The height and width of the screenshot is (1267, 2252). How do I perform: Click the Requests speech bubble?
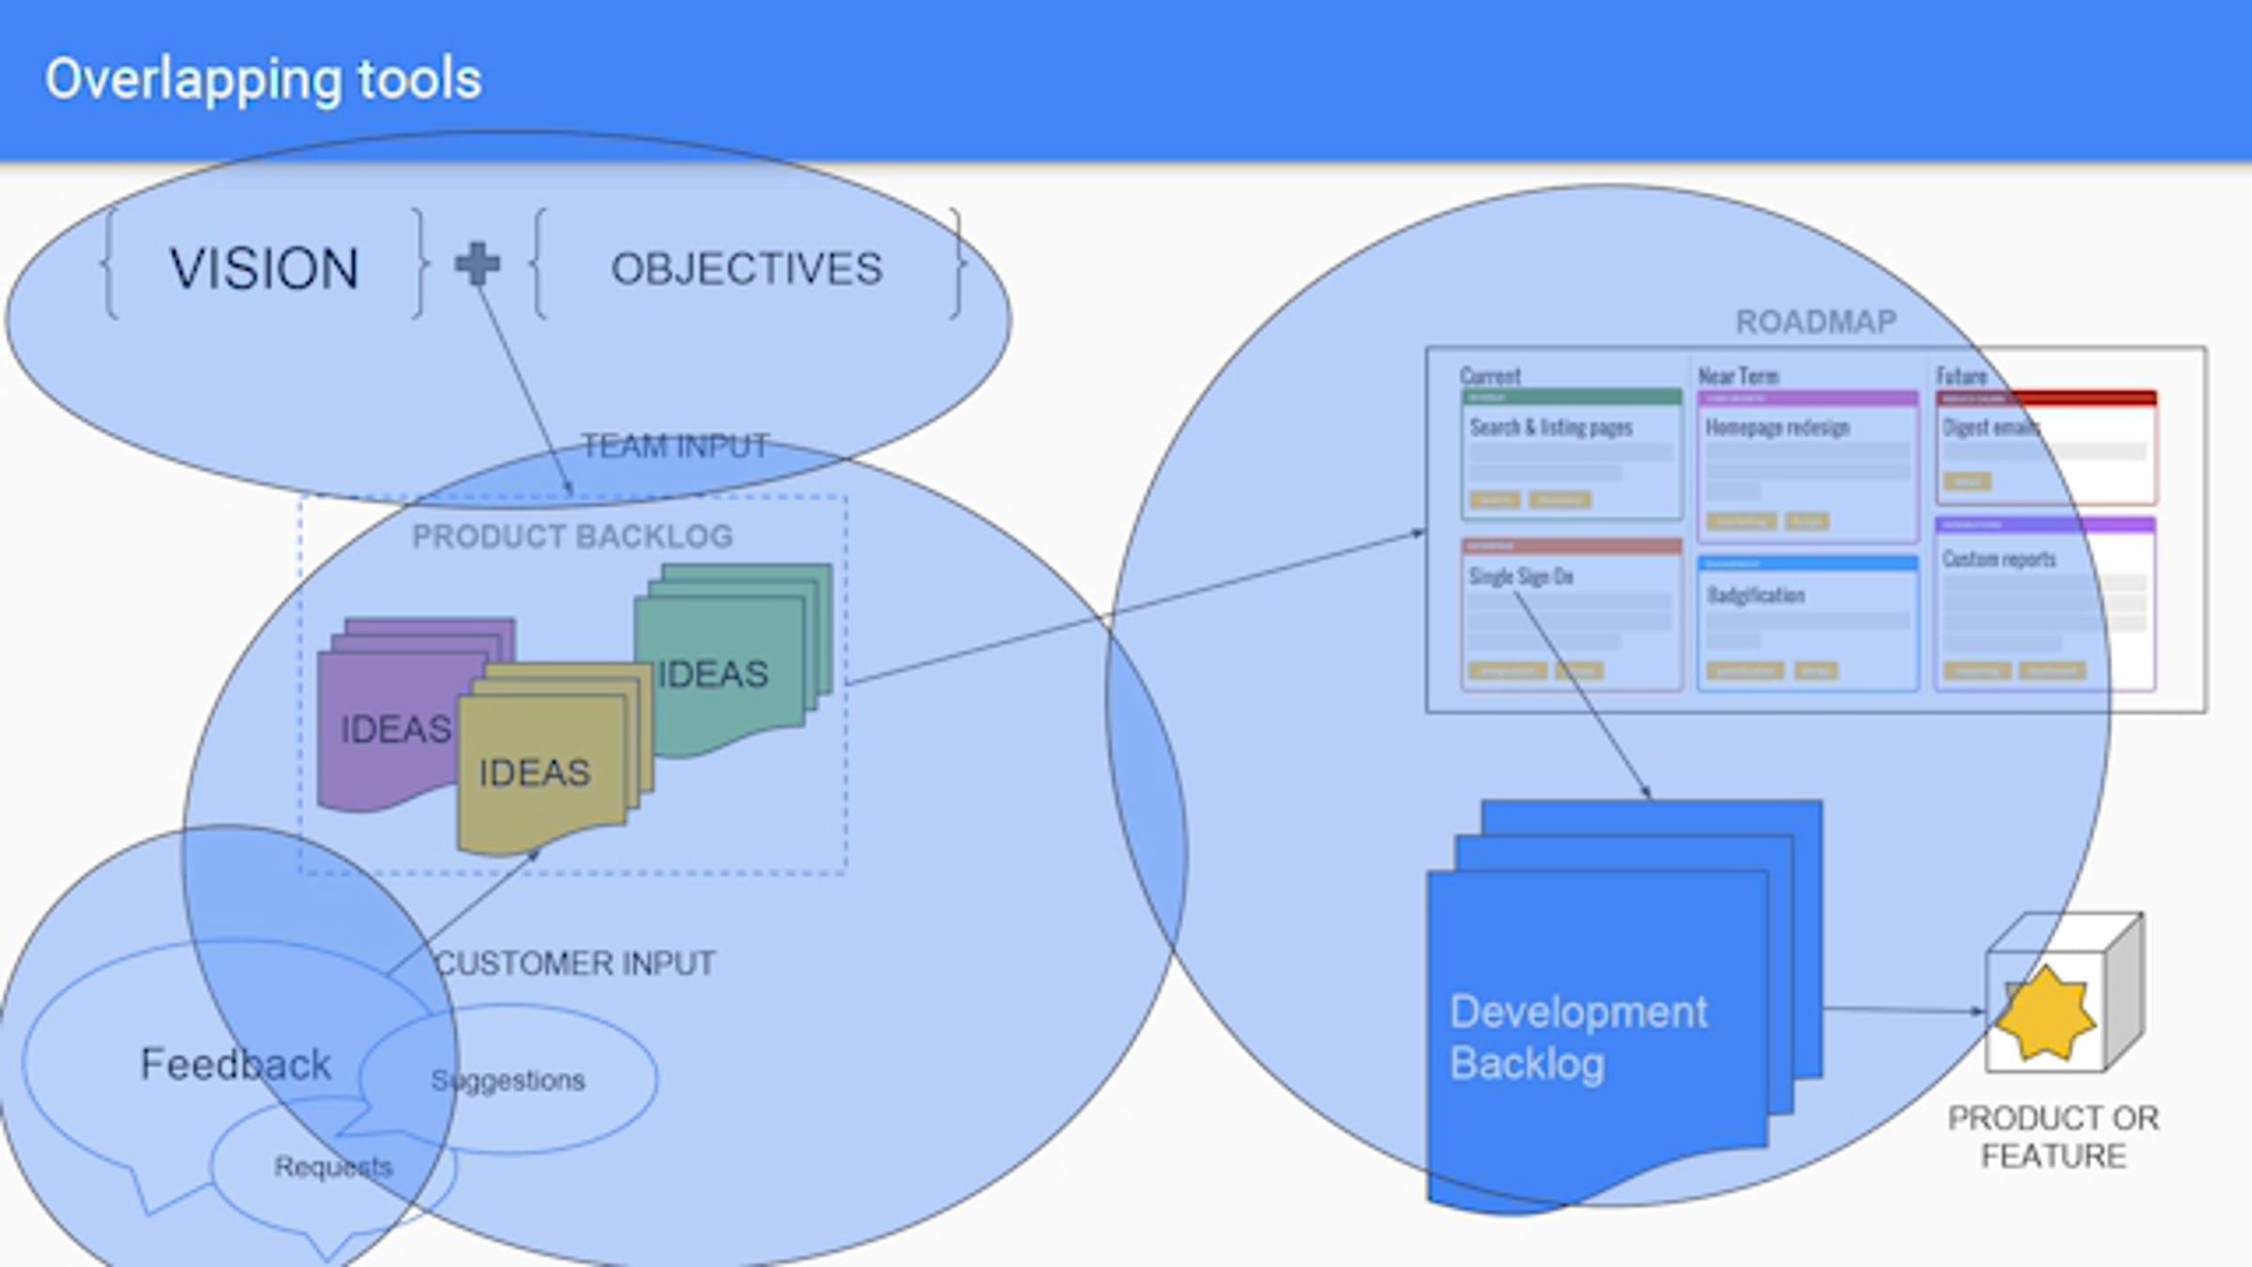click(333, 1167)
